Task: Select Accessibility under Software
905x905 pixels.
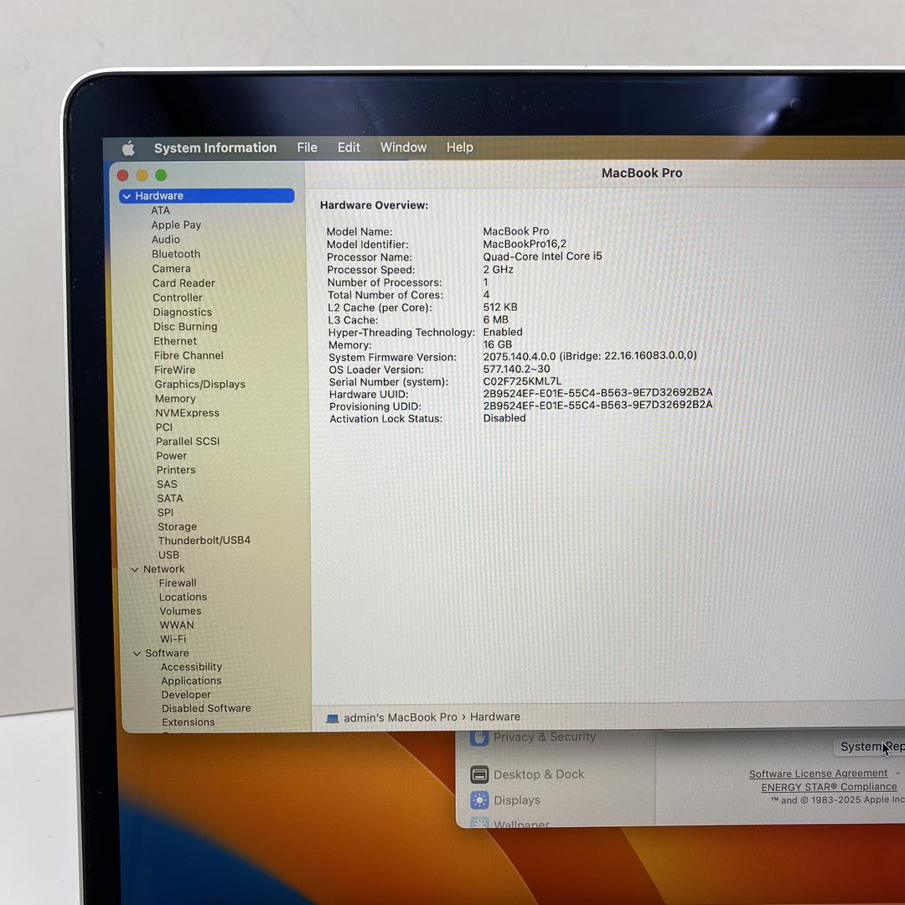Action: coord(191,667)
